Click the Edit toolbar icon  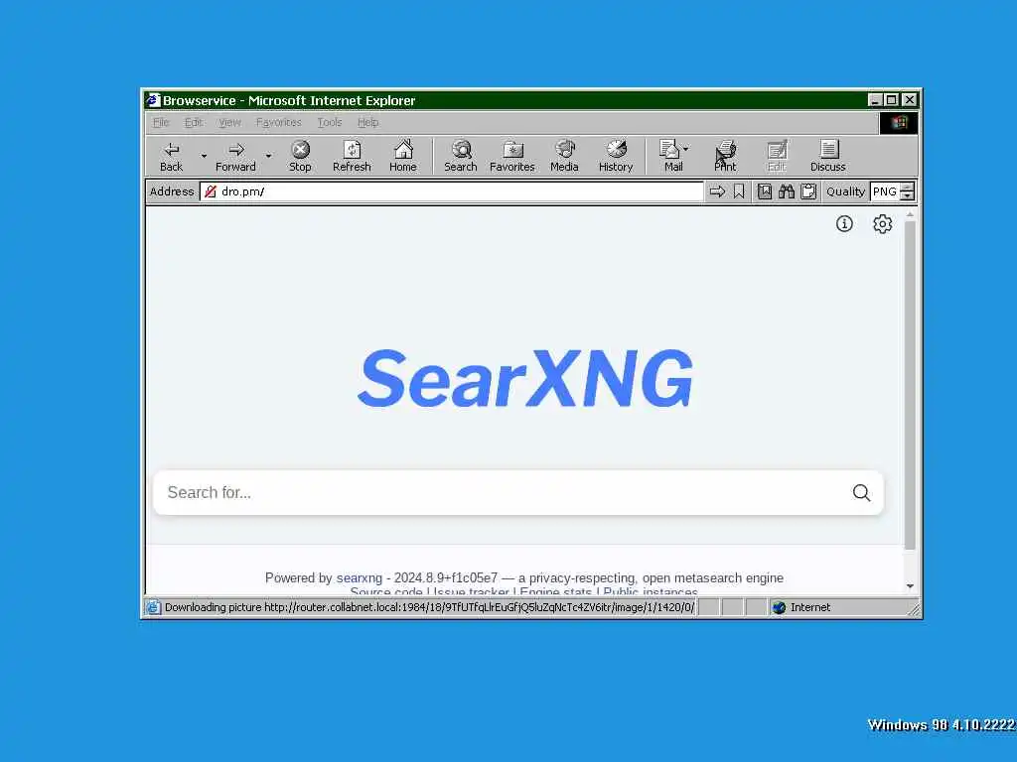click(x=777, y=157)
